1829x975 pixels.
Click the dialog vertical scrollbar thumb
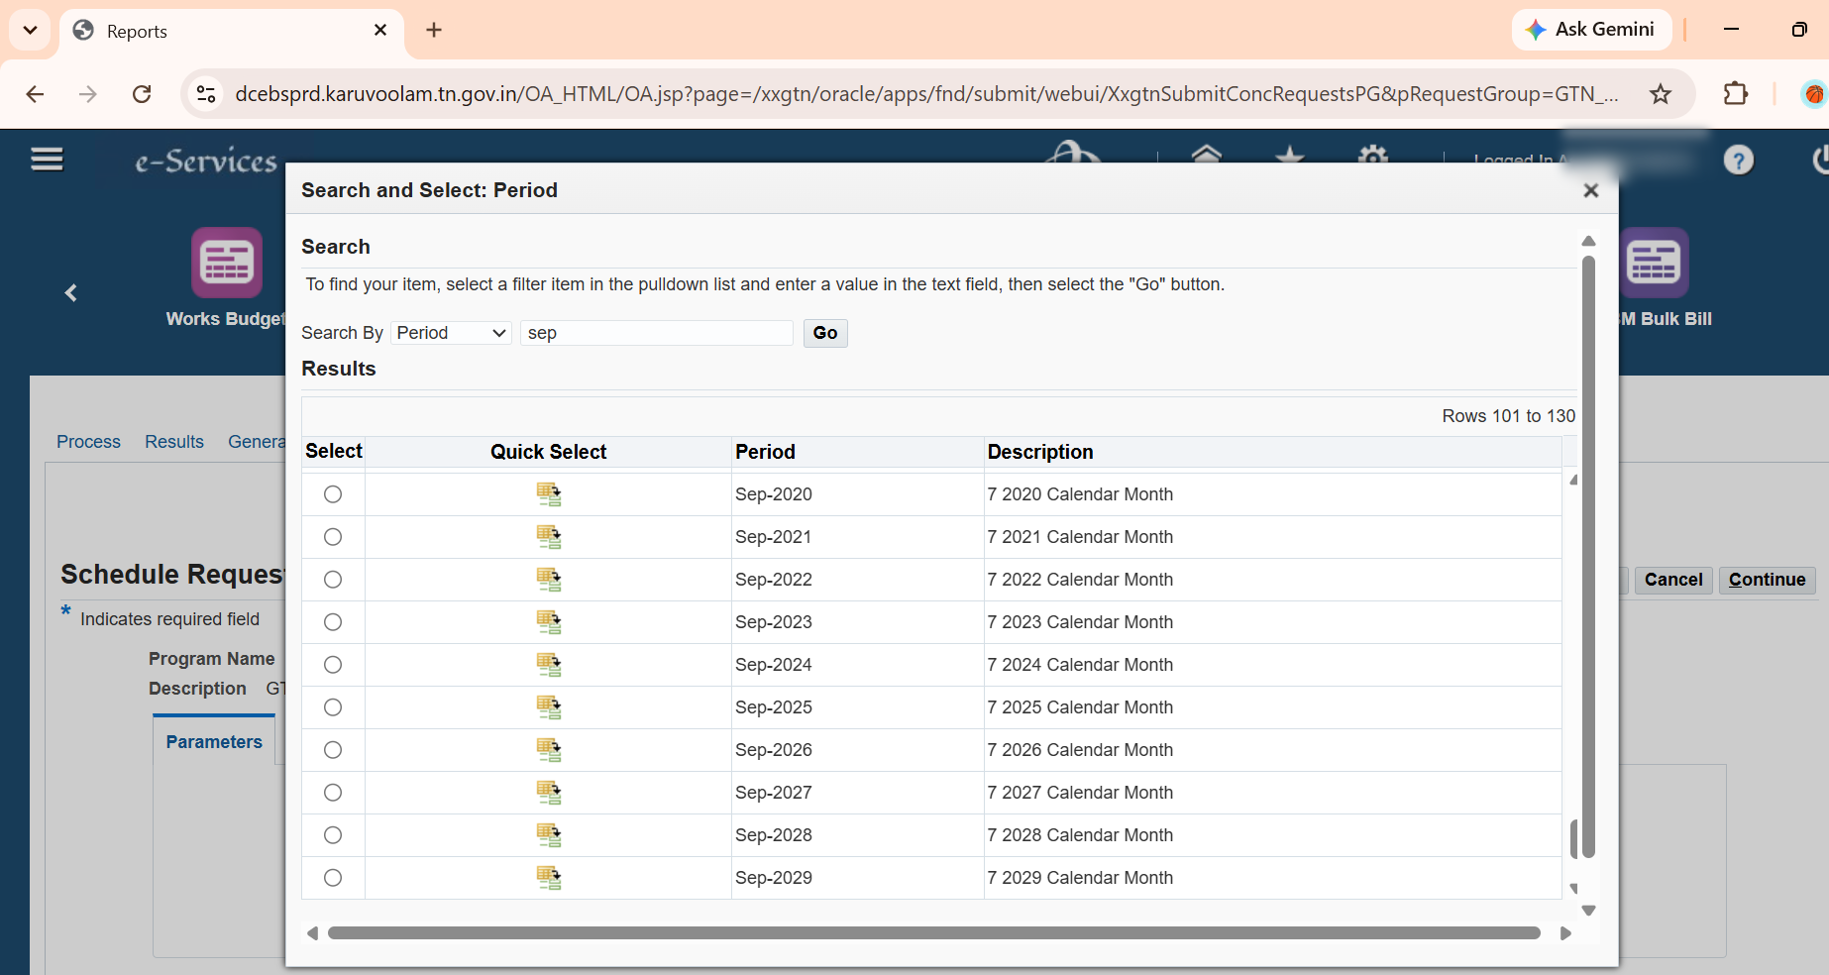(1588, 555)
